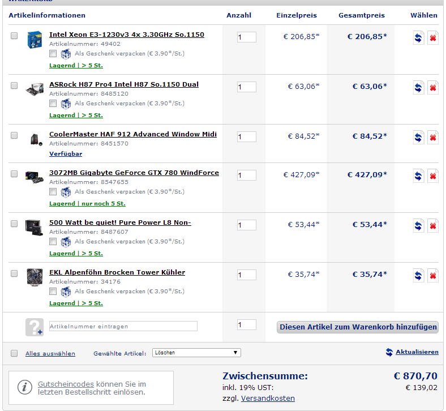
Task: Refresh the EKL Alpenföhn Brocken row
Action: pyautogui.click(x=418, y=276)
